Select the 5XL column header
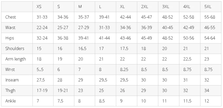Viewport: 223px width, 108px height. click(208, 7)
